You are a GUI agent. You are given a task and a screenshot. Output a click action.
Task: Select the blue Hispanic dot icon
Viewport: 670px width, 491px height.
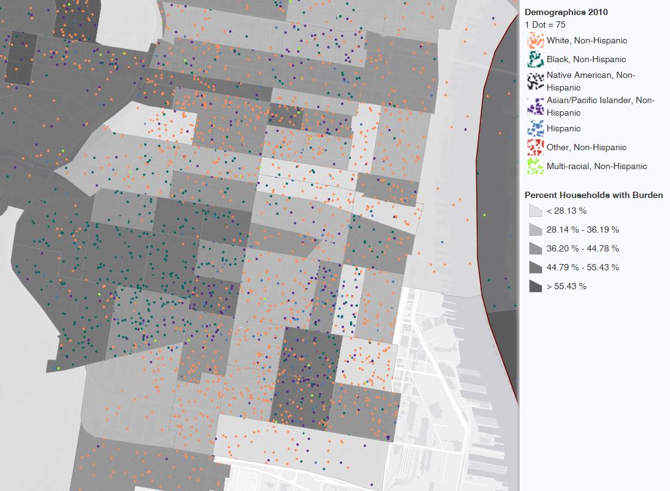(535, 129)
